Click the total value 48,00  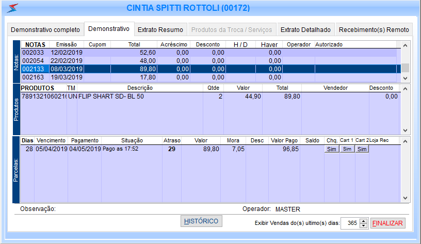[148, 61]
